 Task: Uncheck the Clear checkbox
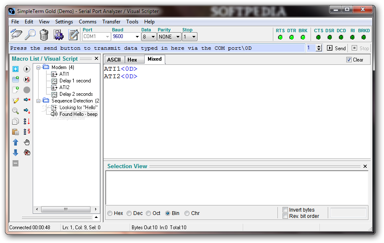(349, 59)
